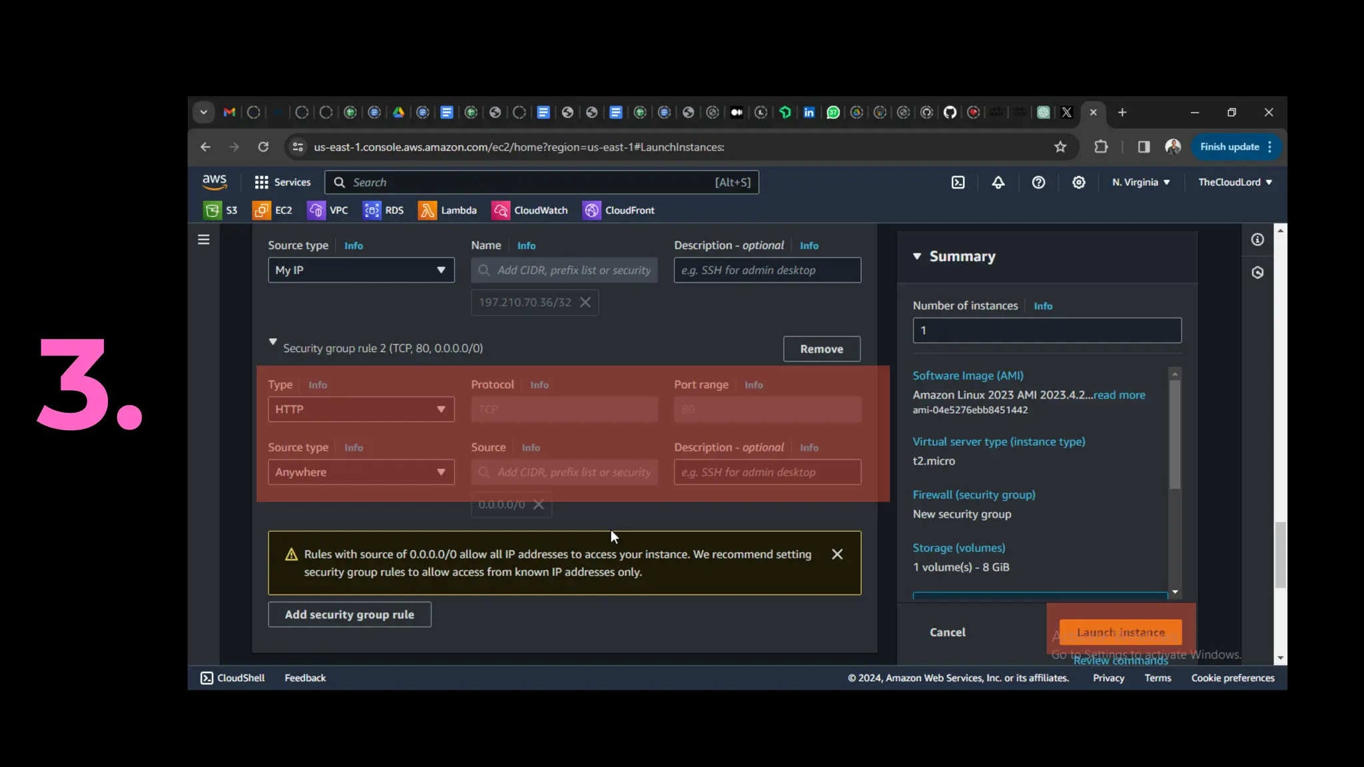Click the page vertical scrollbar thumb
1364x767 pixels.
[x=1280, y=555]
